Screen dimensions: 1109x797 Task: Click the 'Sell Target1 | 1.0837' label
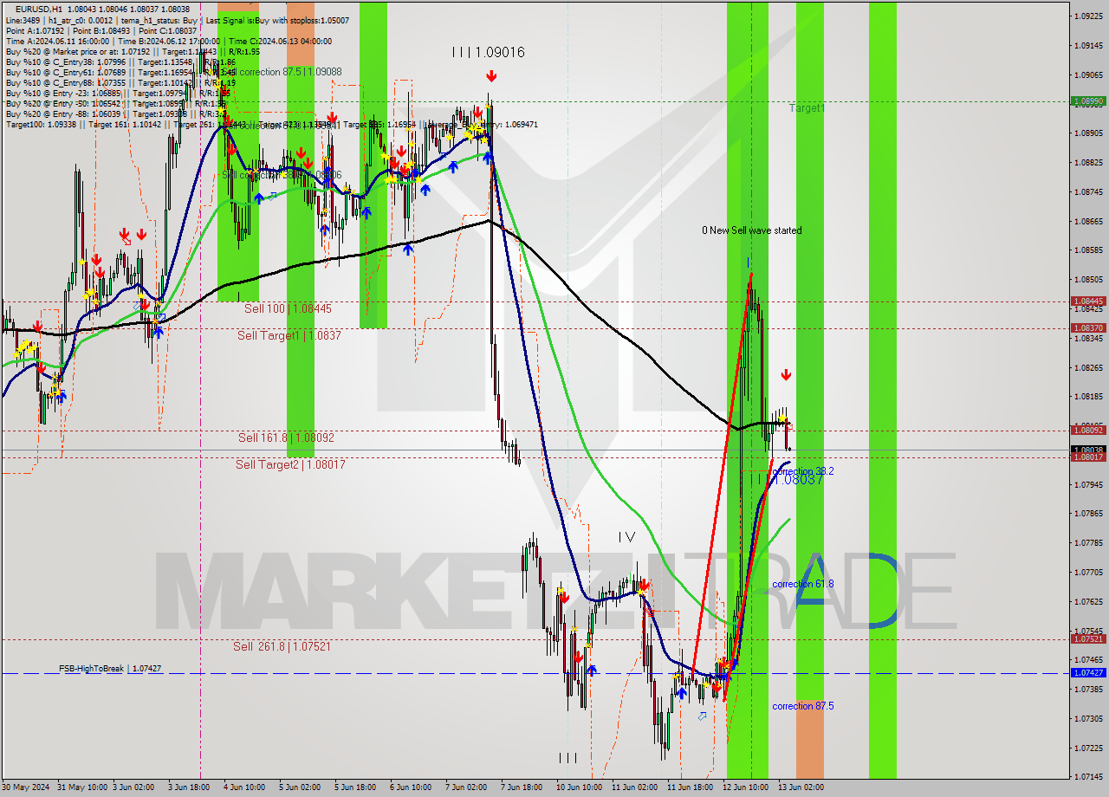coord(289,335)
